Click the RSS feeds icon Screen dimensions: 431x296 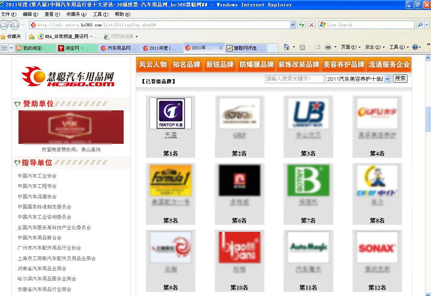pyautogui.click(x=302, y=47)
